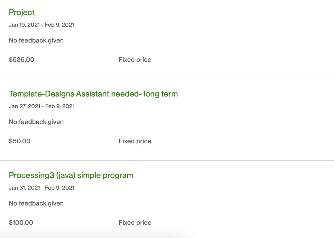The image size is (334, 238).
Task: Click the Jan 19, 2021 start date
Action: (x=24, y=25)
